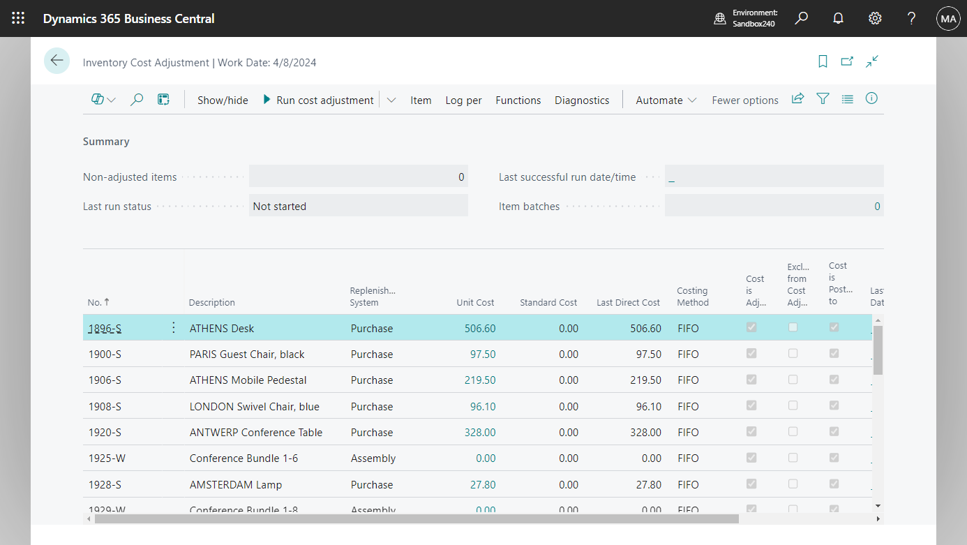Click Fewer options

click(744, 100)
